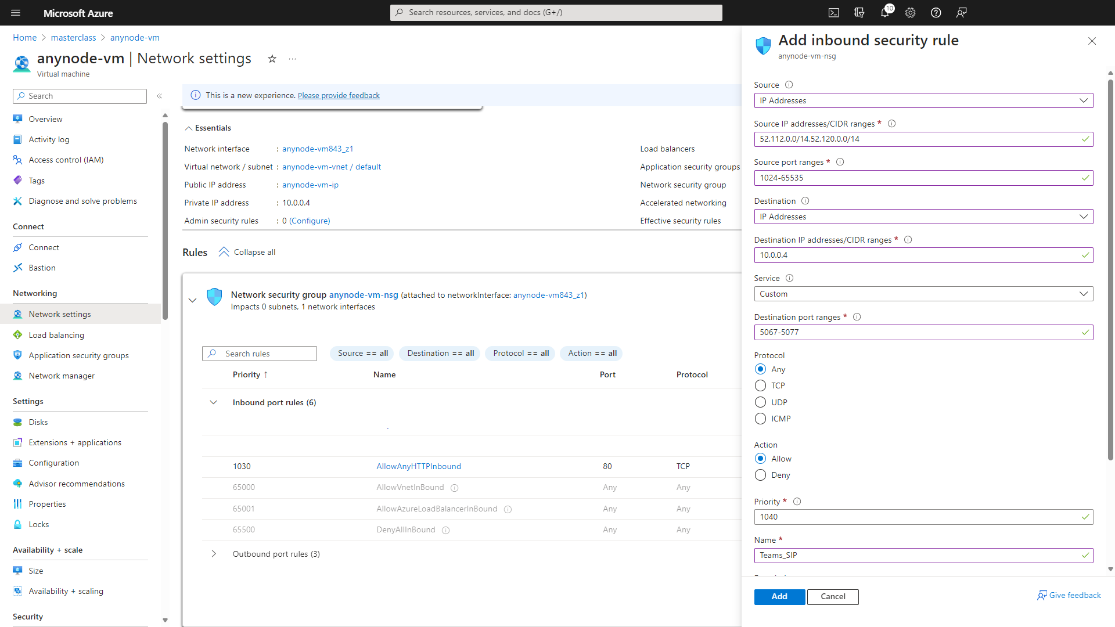Open the anynode-vm-ip public address link
Viewport: 1115px width, 627px height.
pyautogui.click(x=310, y=185)
